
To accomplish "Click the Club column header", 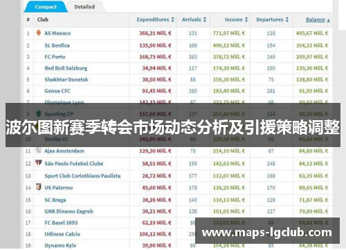I will pos(43,19).
